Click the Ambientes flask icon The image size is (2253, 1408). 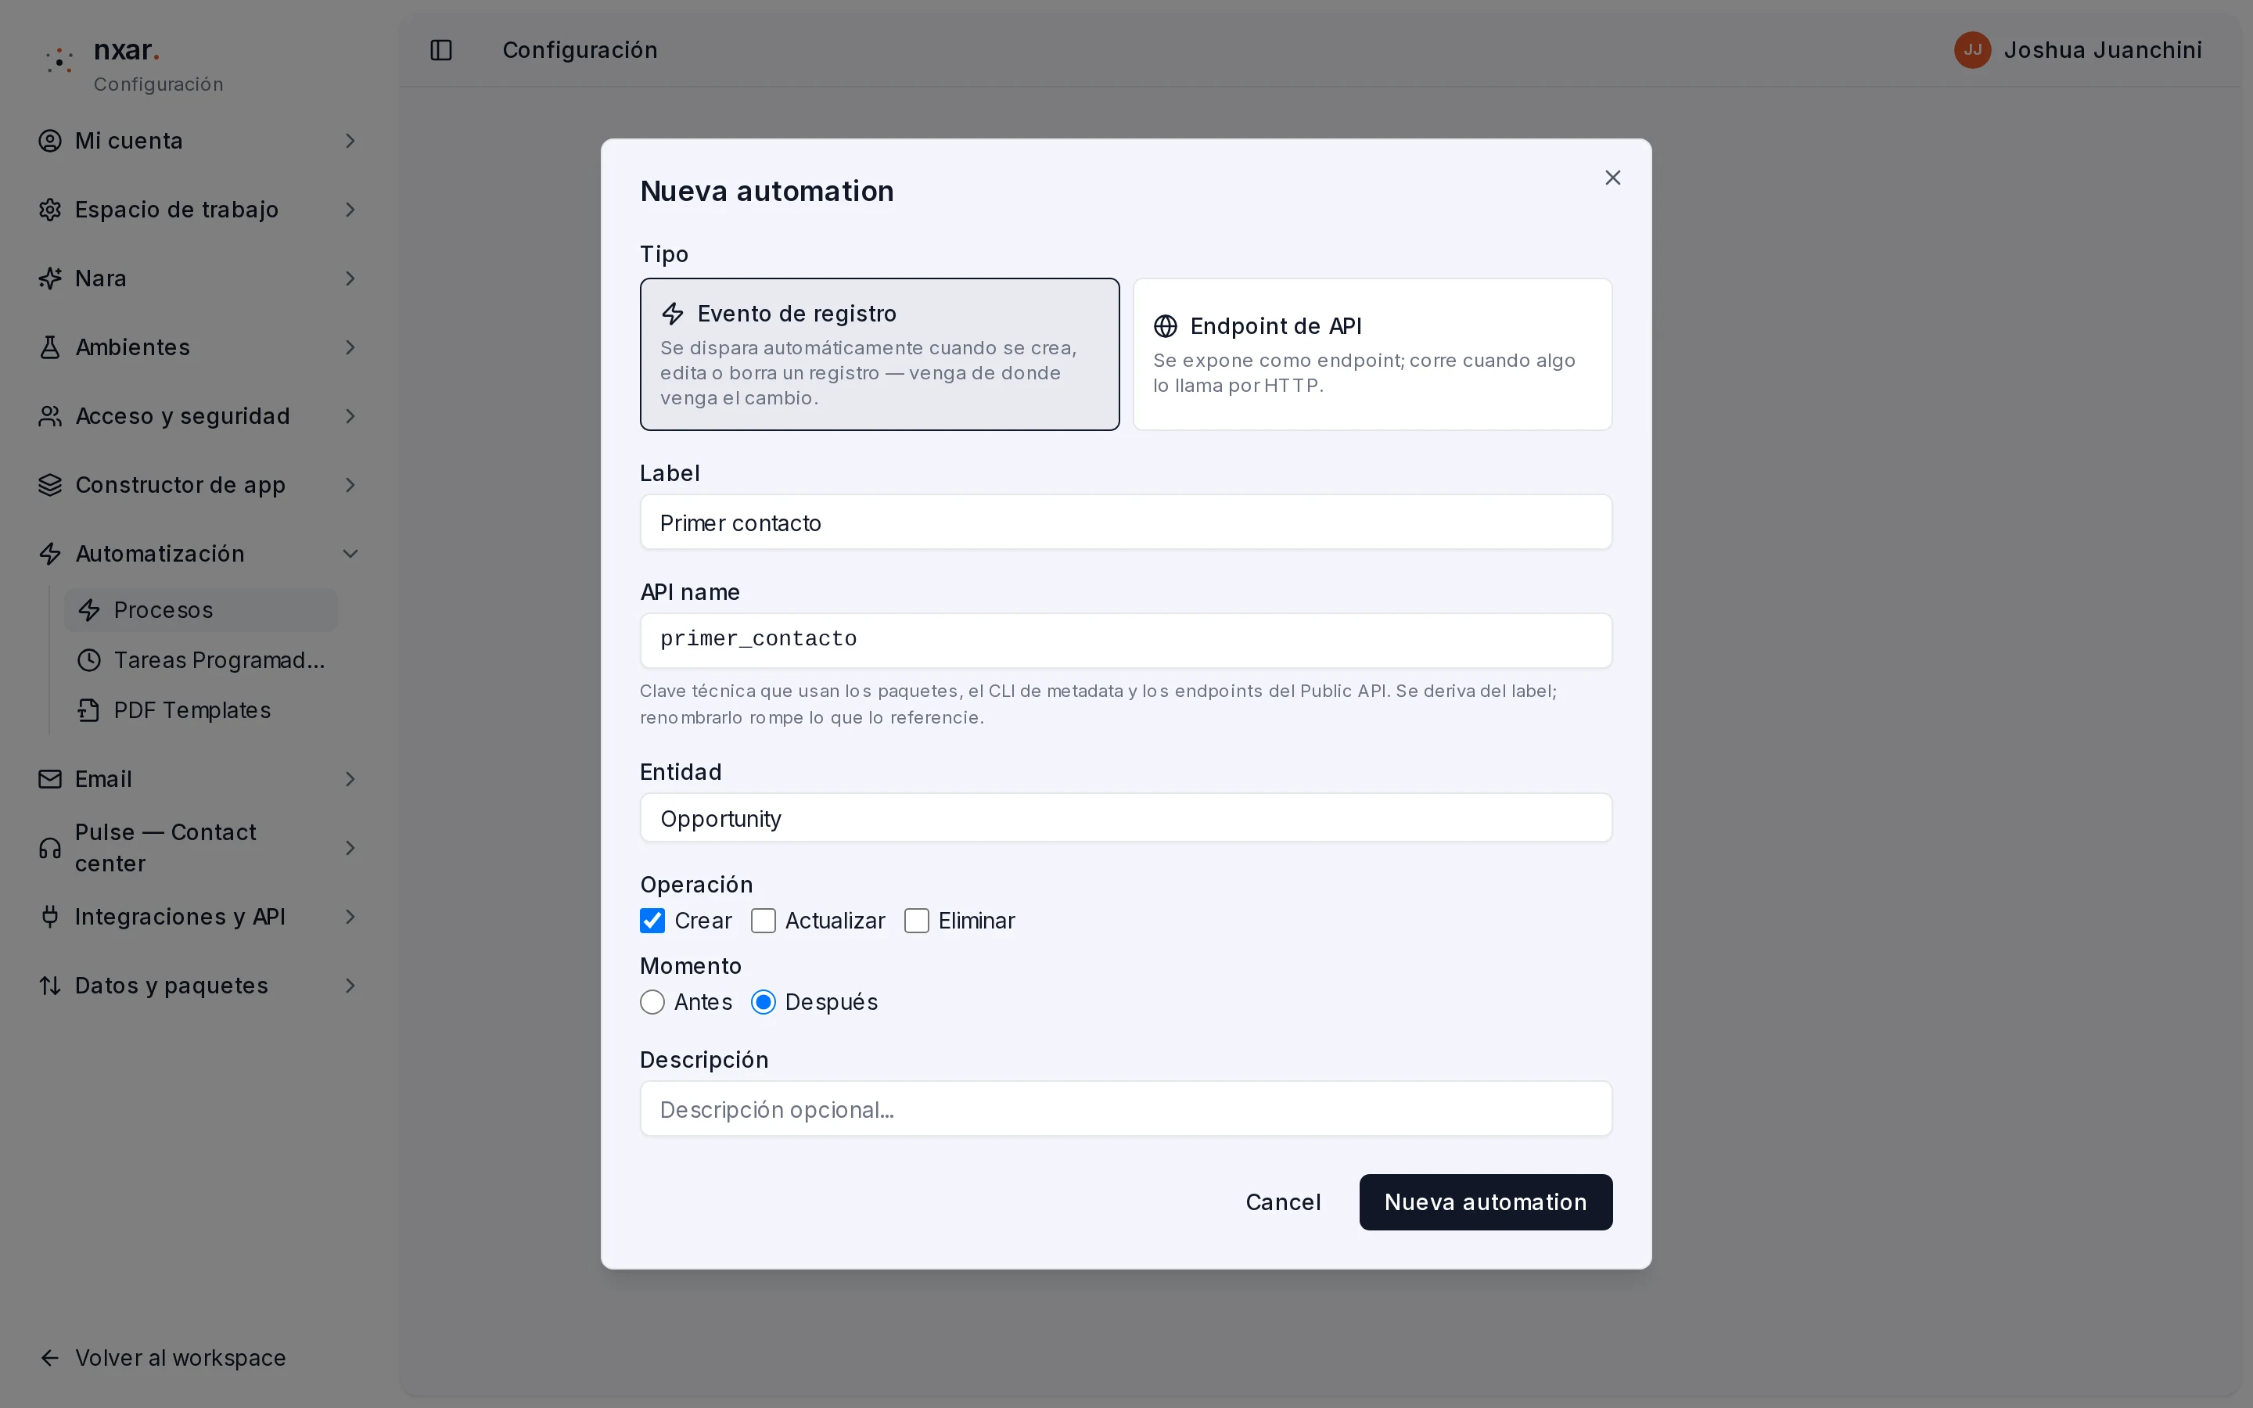click(50, 347)
